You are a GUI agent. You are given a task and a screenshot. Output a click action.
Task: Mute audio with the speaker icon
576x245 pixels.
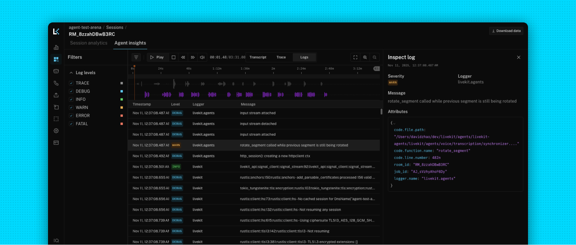(202, 57)
